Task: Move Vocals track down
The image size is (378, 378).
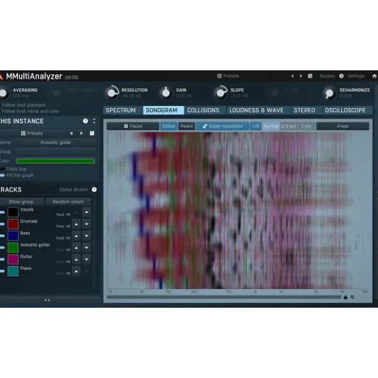Action: (86, 212)
